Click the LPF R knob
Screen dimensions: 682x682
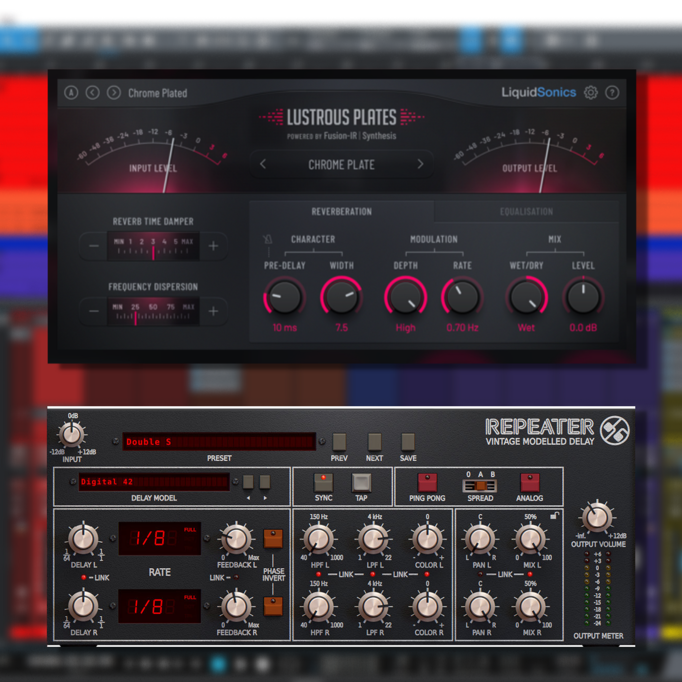(373, 606)
